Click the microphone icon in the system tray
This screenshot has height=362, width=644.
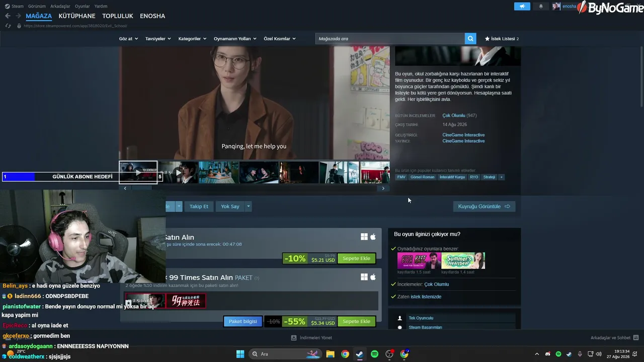580,354
